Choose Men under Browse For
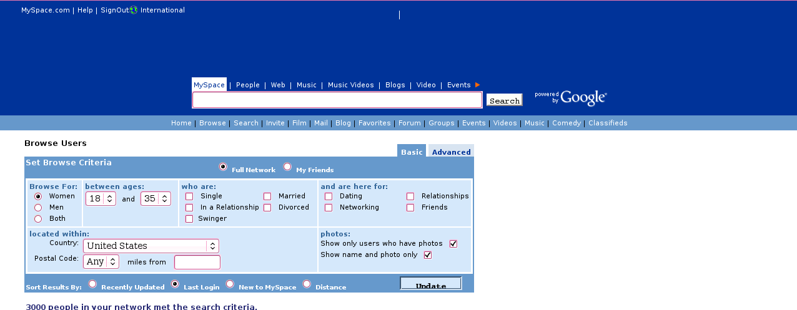The width and height of the screenshot is (797, 310). pos(38,207)
